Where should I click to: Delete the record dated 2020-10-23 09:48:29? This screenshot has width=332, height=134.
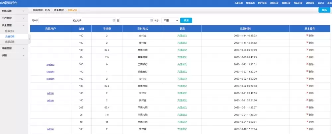[x=310, y=57]
